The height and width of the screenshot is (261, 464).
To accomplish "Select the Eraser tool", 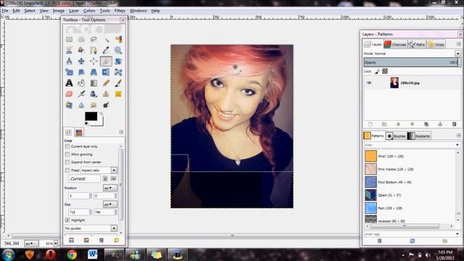I will 70,94.
